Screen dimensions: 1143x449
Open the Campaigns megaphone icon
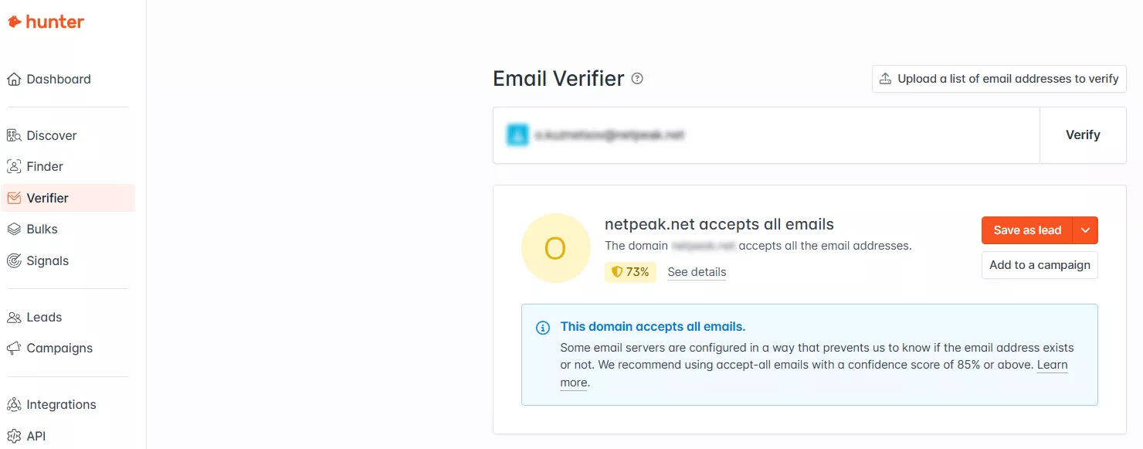click(14, 348)
